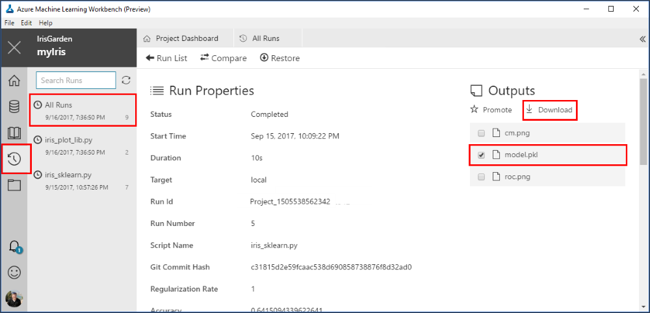Close the myIris project with the X icon
This screenshot has width=650, height=313.
14,47
